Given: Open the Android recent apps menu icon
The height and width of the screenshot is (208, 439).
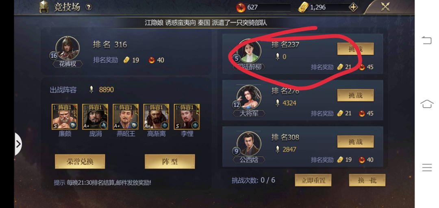Looking at the screenshot, I should point(427,167).
